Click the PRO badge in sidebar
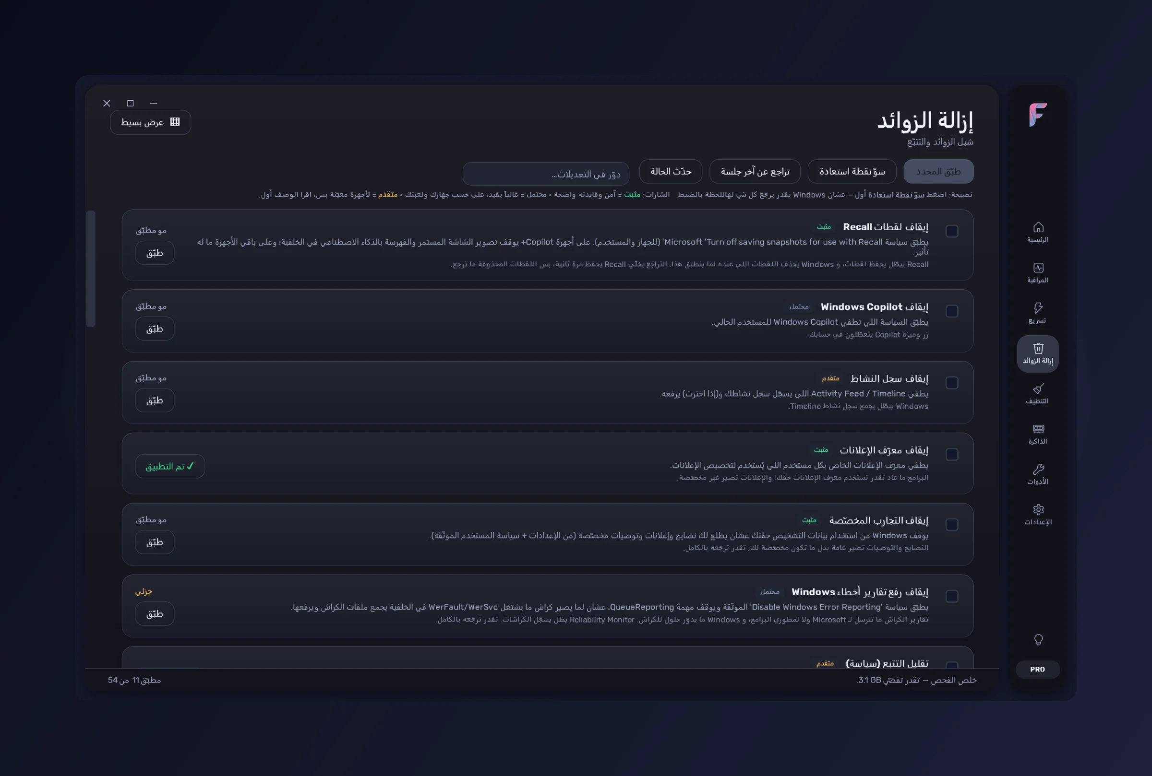This screenshot has height=776, width=1152. (x=1038, y=669)
